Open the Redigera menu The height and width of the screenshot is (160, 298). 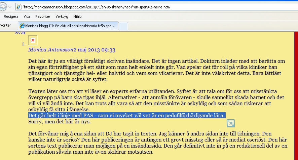pyautogui.click(x=11, y=16)
